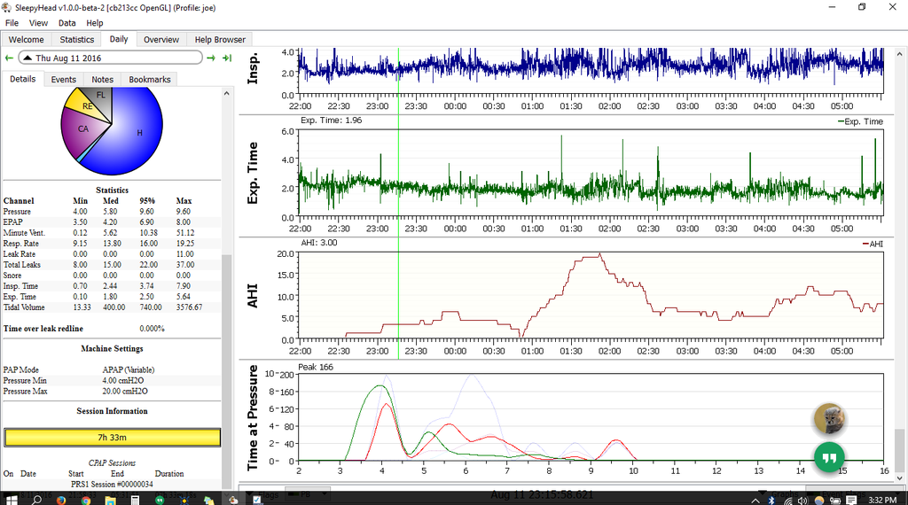Open the Bookmarks tab
Screen dimensions: 908x505
tap(149, 80)
